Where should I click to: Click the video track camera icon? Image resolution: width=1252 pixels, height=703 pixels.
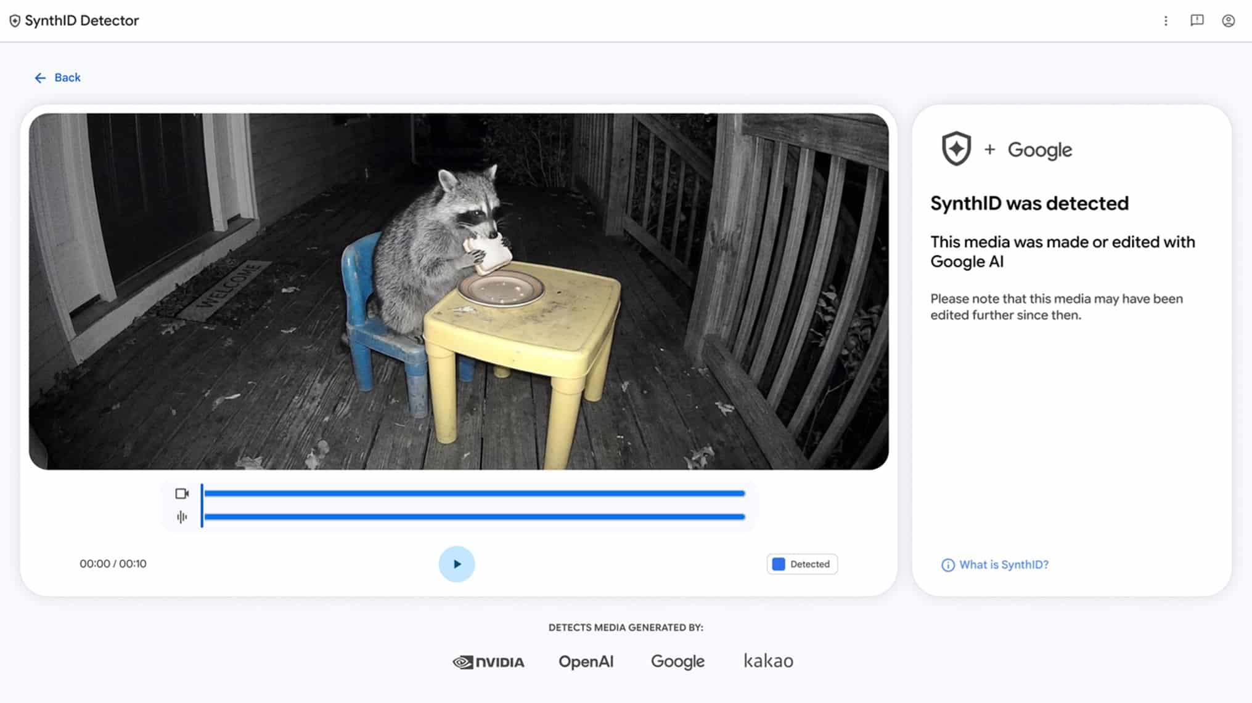coord(182,494)
